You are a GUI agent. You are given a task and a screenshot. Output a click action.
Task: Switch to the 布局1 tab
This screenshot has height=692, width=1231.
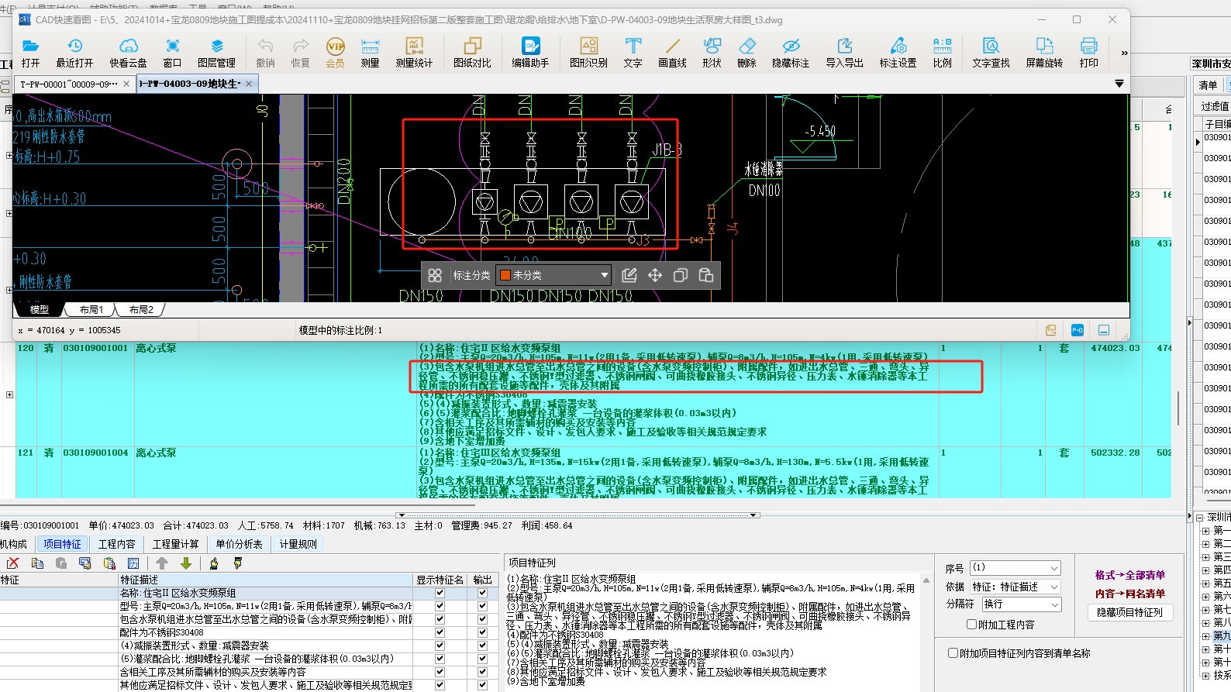[x=91, y=309]
